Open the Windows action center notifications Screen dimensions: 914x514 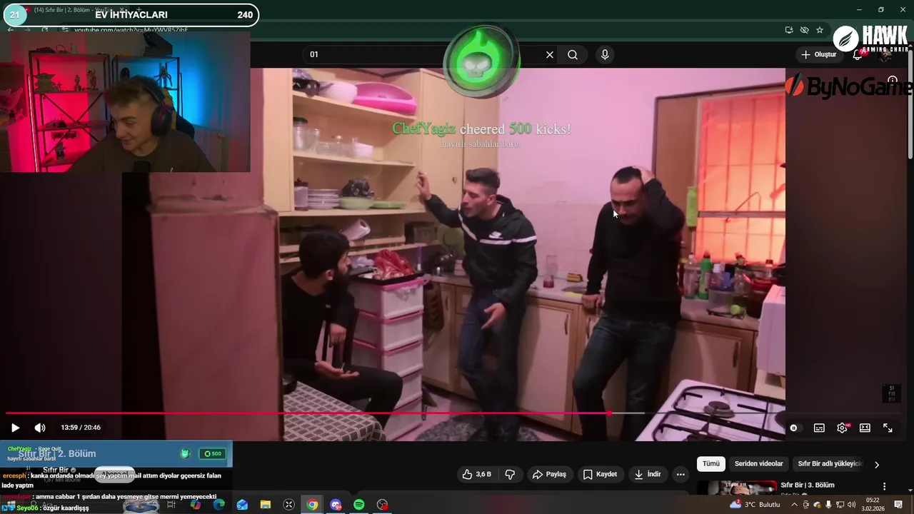pyautogui.click(x=898, y=505)
